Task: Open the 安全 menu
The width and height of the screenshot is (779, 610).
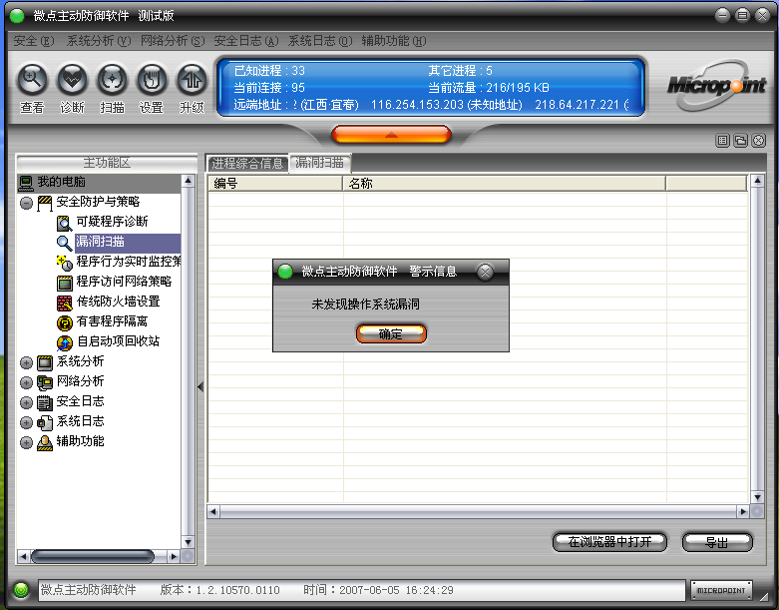Action: [33, 41]
